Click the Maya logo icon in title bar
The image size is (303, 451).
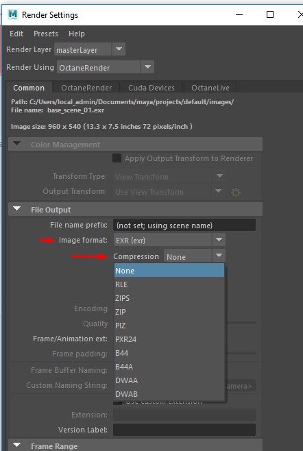13,14
